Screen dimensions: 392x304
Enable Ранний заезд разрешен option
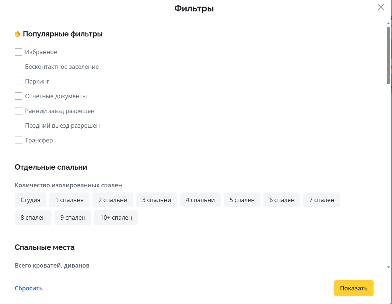(18, 111)
